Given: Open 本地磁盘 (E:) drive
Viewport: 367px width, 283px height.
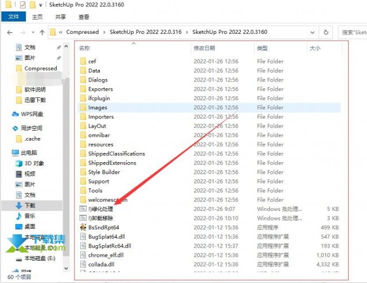Looking at the screenshot, I should [36, 258].
